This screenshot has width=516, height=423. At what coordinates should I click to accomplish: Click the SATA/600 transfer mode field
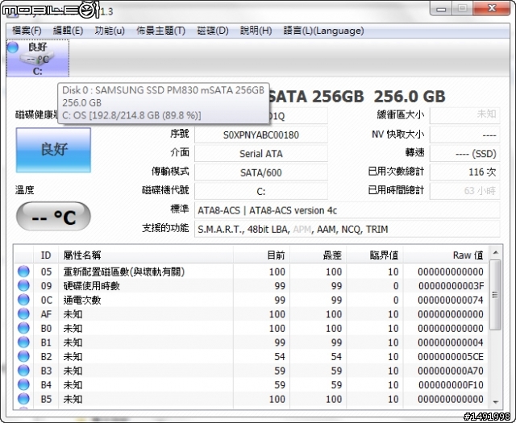pyautogui.click(x=261, y=172)
